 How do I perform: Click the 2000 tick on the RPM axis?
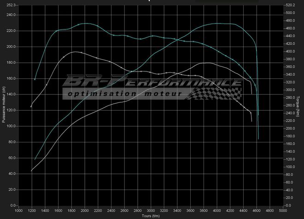(x=85, y=210)
